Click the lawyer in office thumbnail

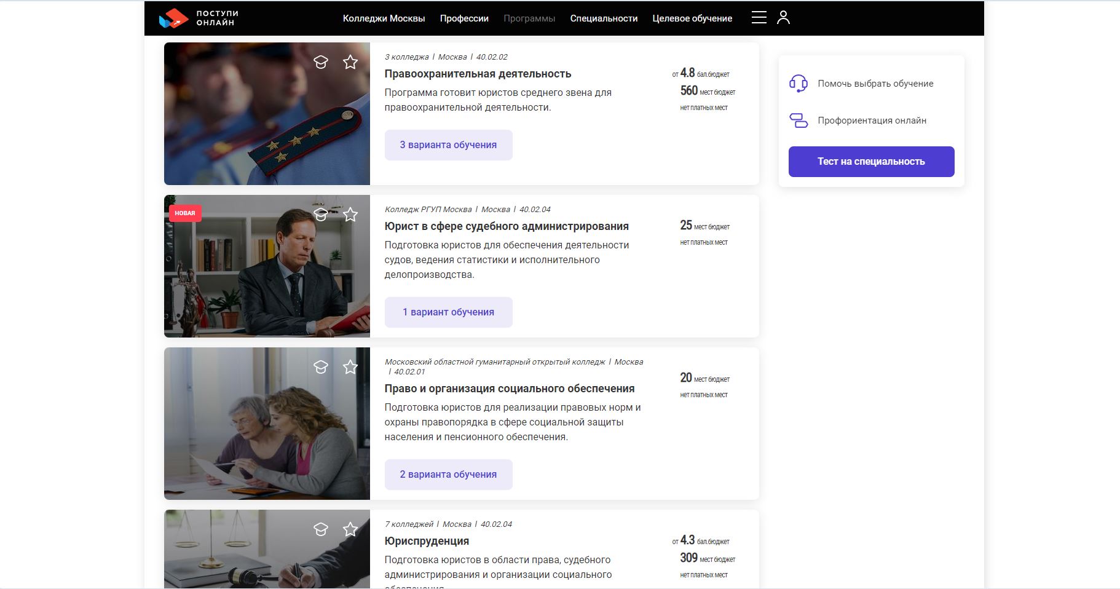tap(267, 266)
